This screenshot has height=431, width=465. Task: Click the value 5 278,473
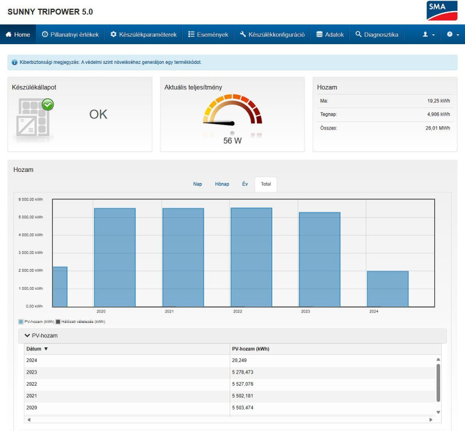click(x=242, y=372)
